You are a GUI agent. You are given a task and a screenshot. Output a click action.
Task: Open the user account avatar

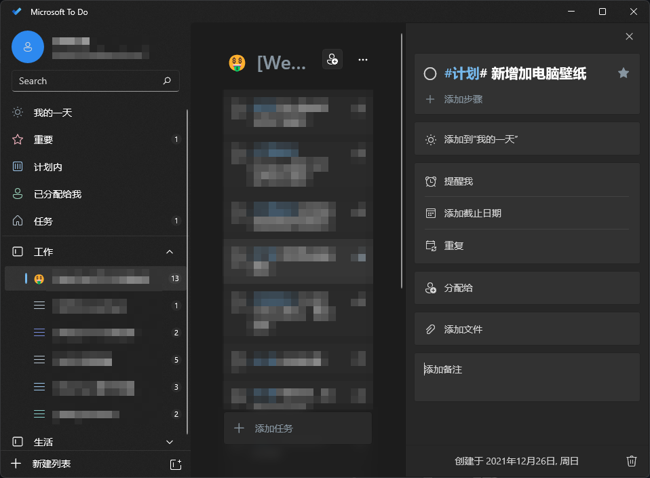pos(28,47)
